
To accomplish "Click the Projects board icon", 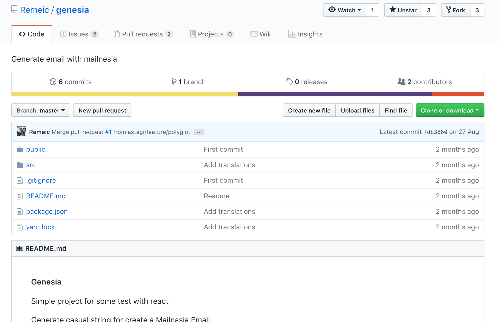I will tap(192, 34).
